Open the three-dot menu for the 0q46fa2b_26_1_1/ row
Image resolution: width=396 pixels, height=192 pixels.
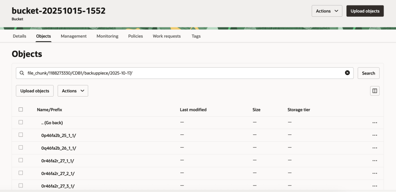click(x=374, y=148)
